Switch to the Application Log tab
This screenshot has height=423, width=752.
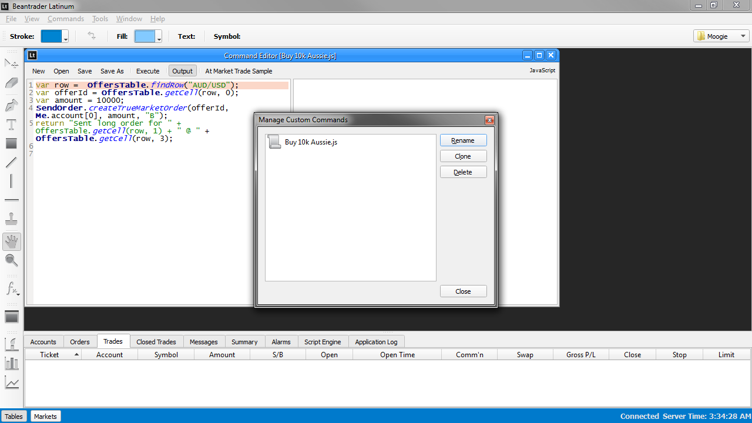coord(376,342)
